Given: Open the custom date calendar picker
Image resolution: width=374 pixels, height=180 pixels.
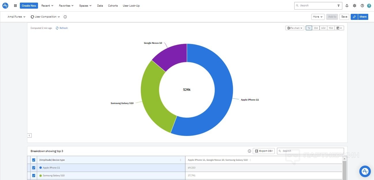Looking at the screenshot, I should click(x=339, y=28).
